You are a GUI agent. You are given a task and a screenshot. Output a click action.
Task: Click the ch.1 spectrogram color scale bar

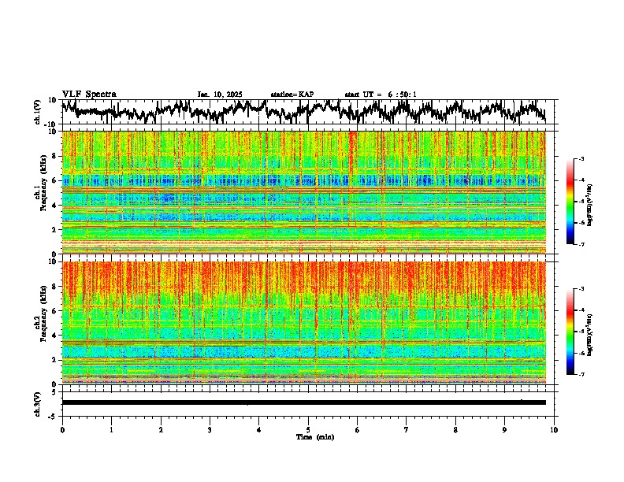[x=570, y=202]
